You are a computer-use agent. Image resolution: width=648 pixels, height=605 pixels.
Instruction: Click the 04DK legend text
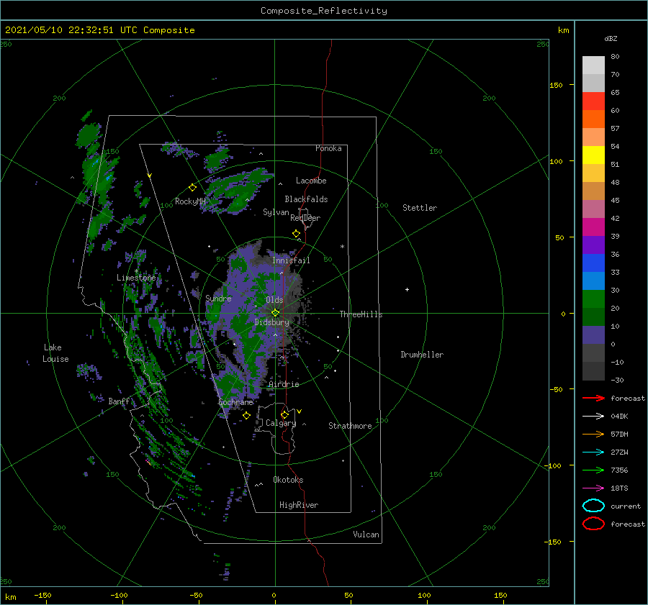[x=619, y=417]
